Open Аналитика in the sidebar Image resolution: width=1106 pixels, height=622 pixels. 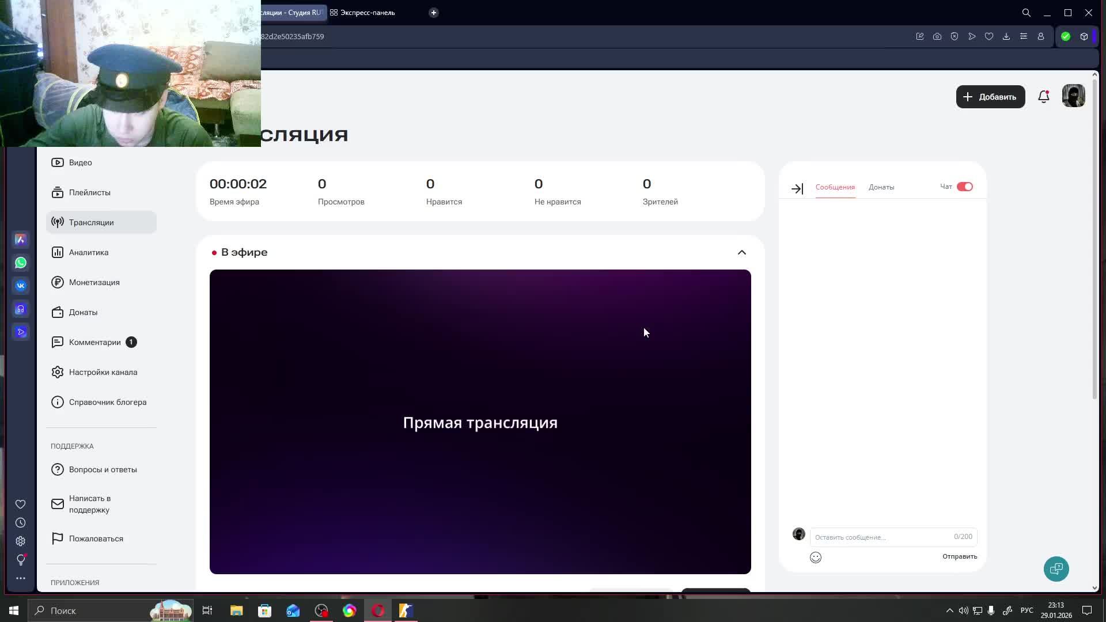(x=89, y=252)
